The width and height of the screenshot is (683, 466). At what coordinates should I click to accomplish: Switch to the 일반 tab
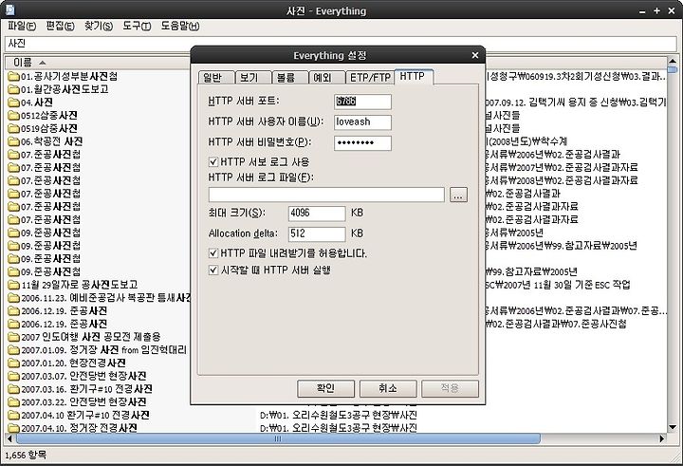[216, 78]
